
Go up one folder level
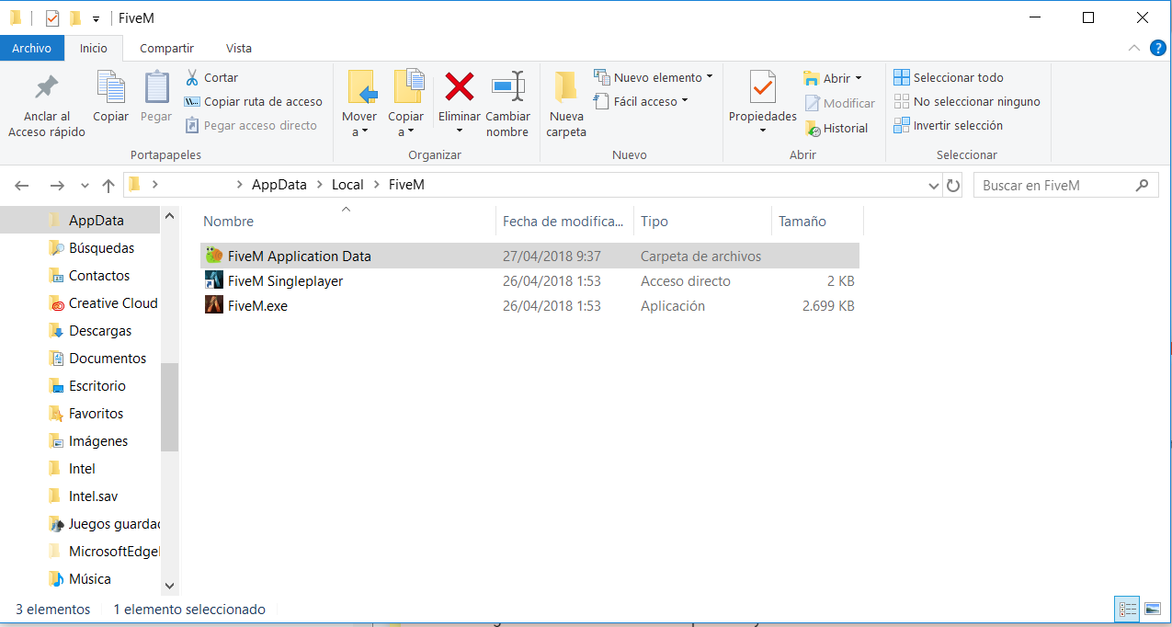108,186
